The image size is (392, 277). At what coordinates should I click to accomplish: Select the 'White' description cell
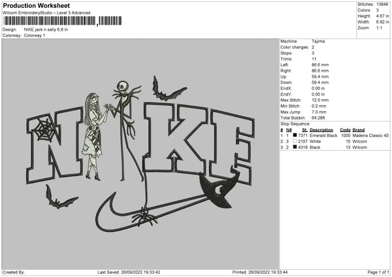[315, 142]
